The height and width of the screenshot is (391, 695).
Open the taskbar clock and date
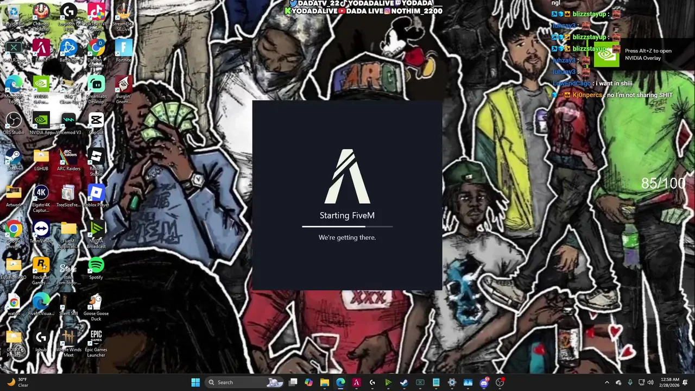click(x=671, y=382)
